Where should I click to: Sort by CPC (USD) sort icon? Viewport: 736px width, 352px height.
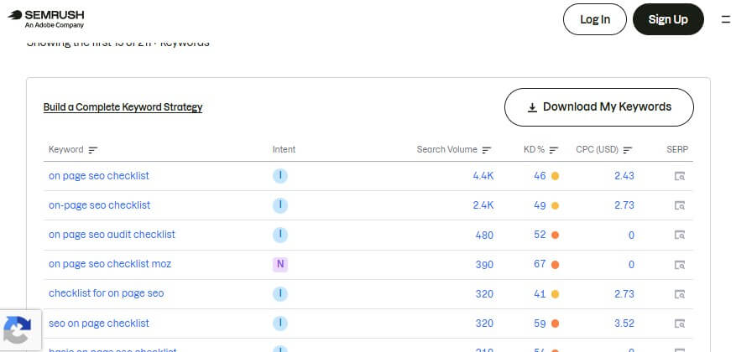[628, 150]
